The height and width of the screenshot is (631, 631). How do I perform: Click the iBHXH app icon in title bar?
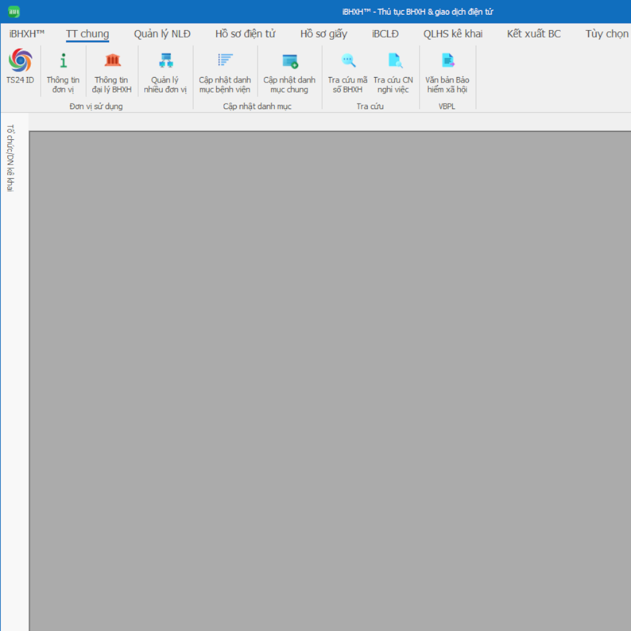(14, 12)
